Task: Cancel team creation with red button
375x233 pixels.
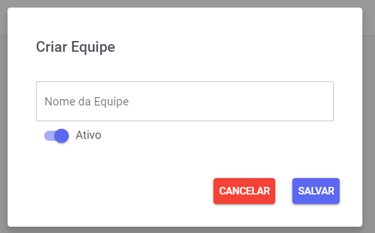Action: click(x=244, y=191)
